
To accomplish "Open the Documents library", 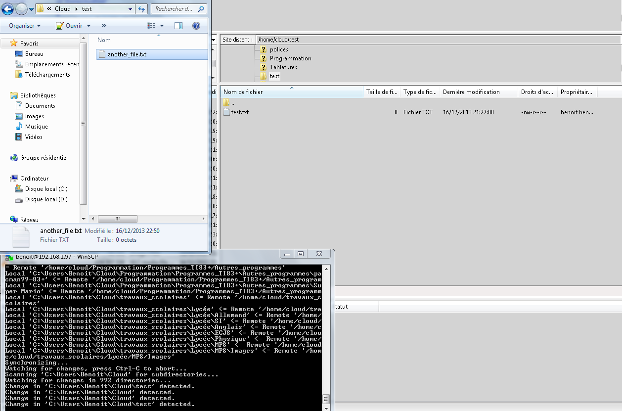I will (x=40, y=106).
